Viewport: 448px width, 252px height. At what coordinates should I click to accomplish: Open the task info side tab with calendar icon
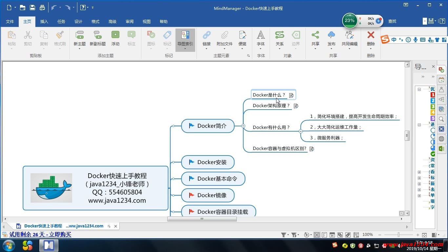tap(441, 80)
